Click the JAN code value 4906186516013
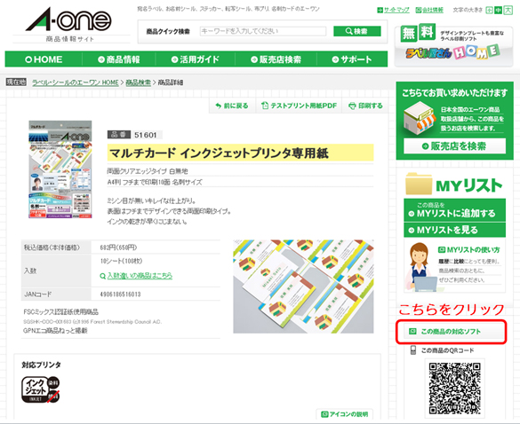 click(120, 294)
